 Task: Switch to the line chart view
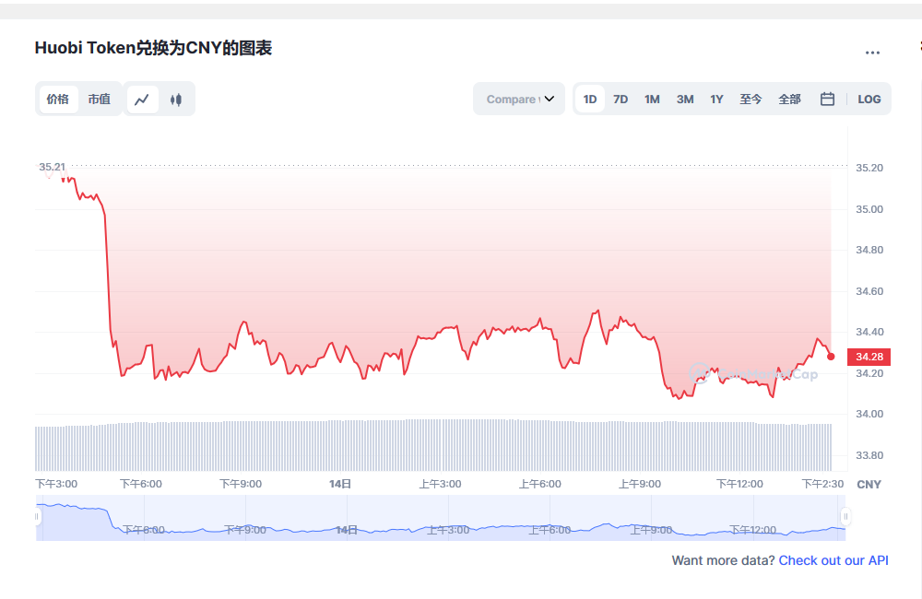[x=142, y=100]
